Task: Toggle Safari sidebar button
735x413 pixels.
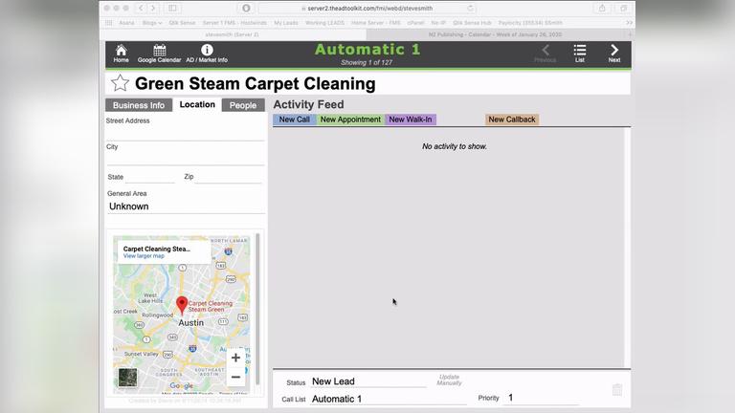Action: (172, 8)
